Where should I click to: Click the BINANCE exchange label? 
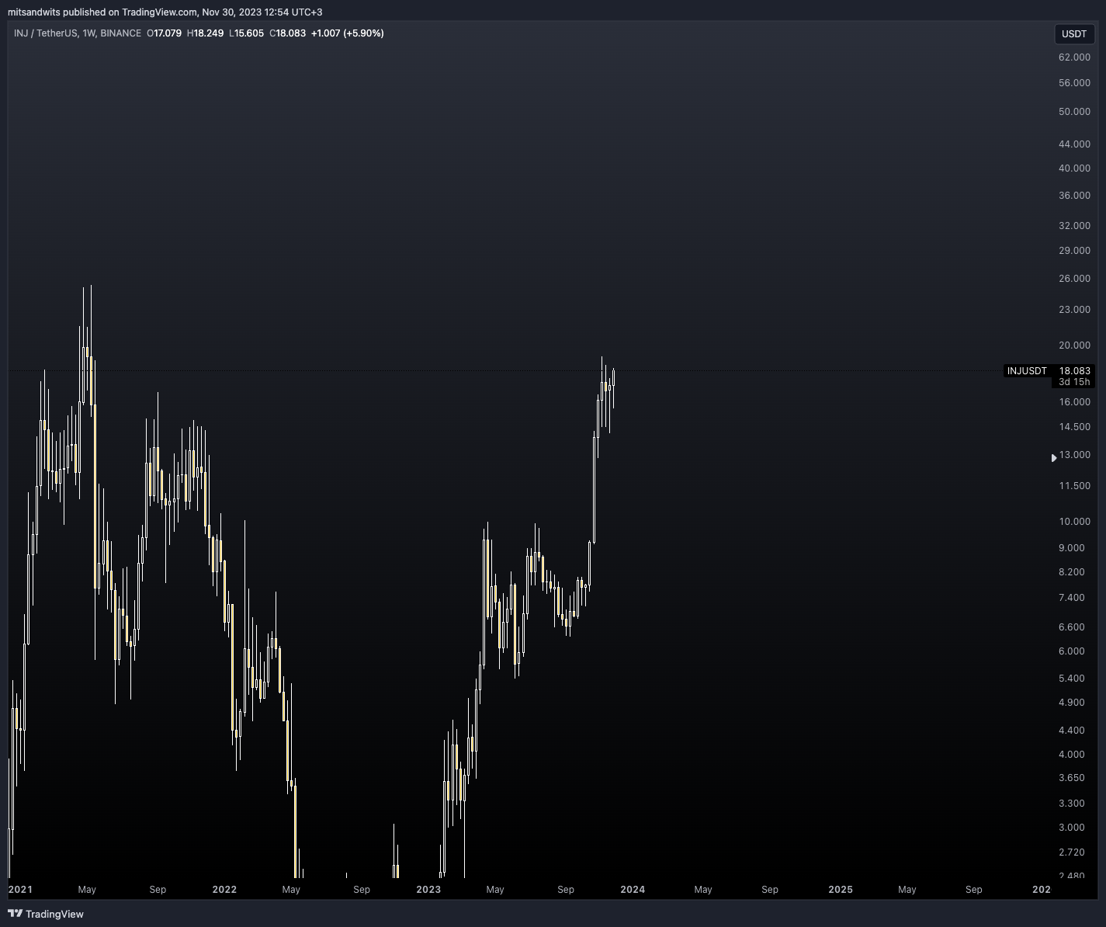[x=121, y=33]
